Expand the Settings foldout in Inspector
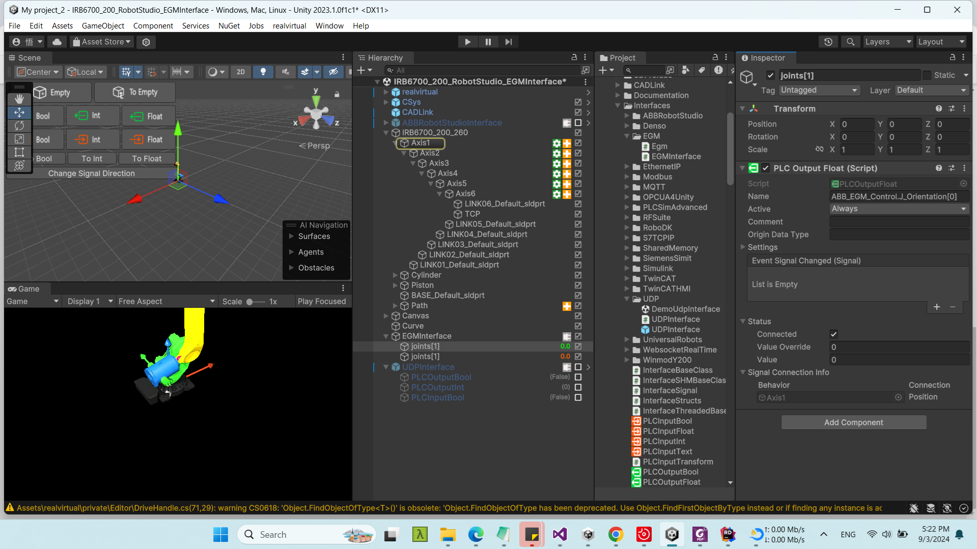This screenshot has width=977, height=549. coord(743,247)
